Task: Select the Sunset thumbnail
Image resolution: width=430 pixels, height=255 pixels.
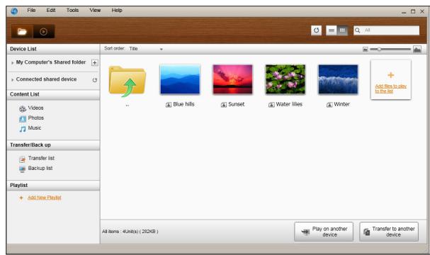Action: pyautogui.click(x=232, y=79)
